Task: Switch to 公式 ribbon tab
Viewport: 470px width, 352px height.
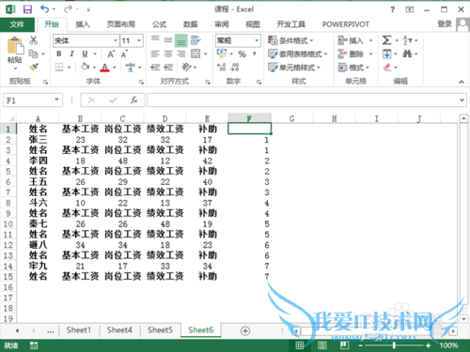Action: click(x=159, y=24)
